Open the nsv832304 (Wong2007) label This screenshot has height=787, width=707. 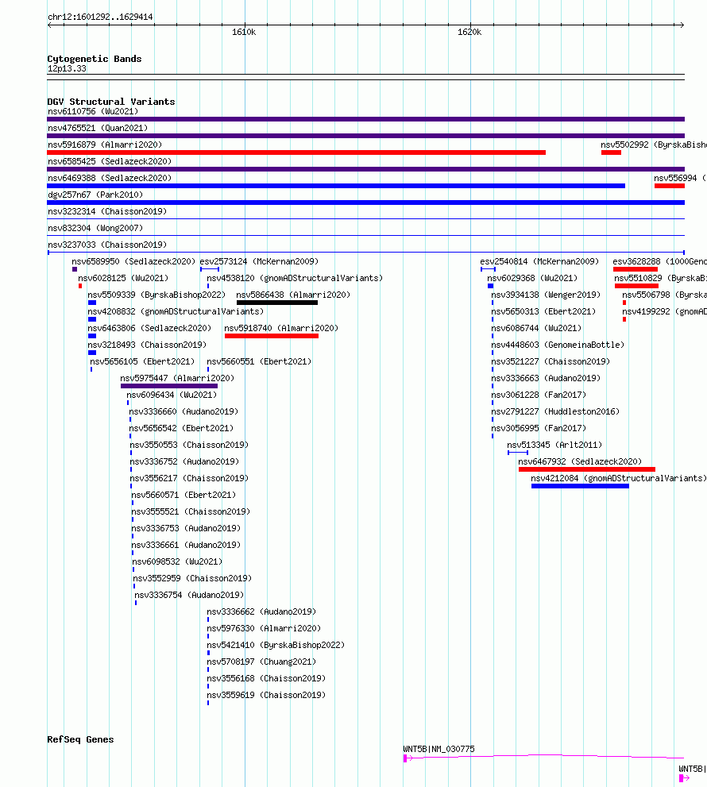[95, 228]
